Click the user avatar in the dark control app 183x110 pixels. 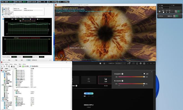click(x=144, y=63)
